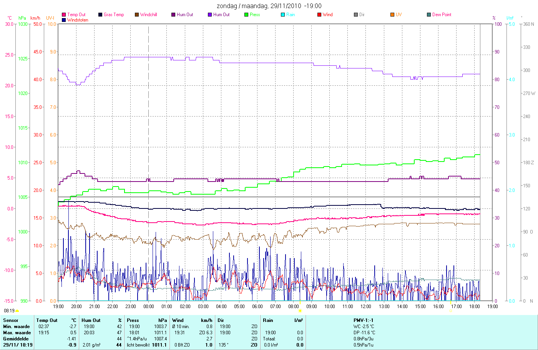Screen dimensions: 538x350
Task: Click the 00:00 label on the time axis
Action: (x=149, y=307)
